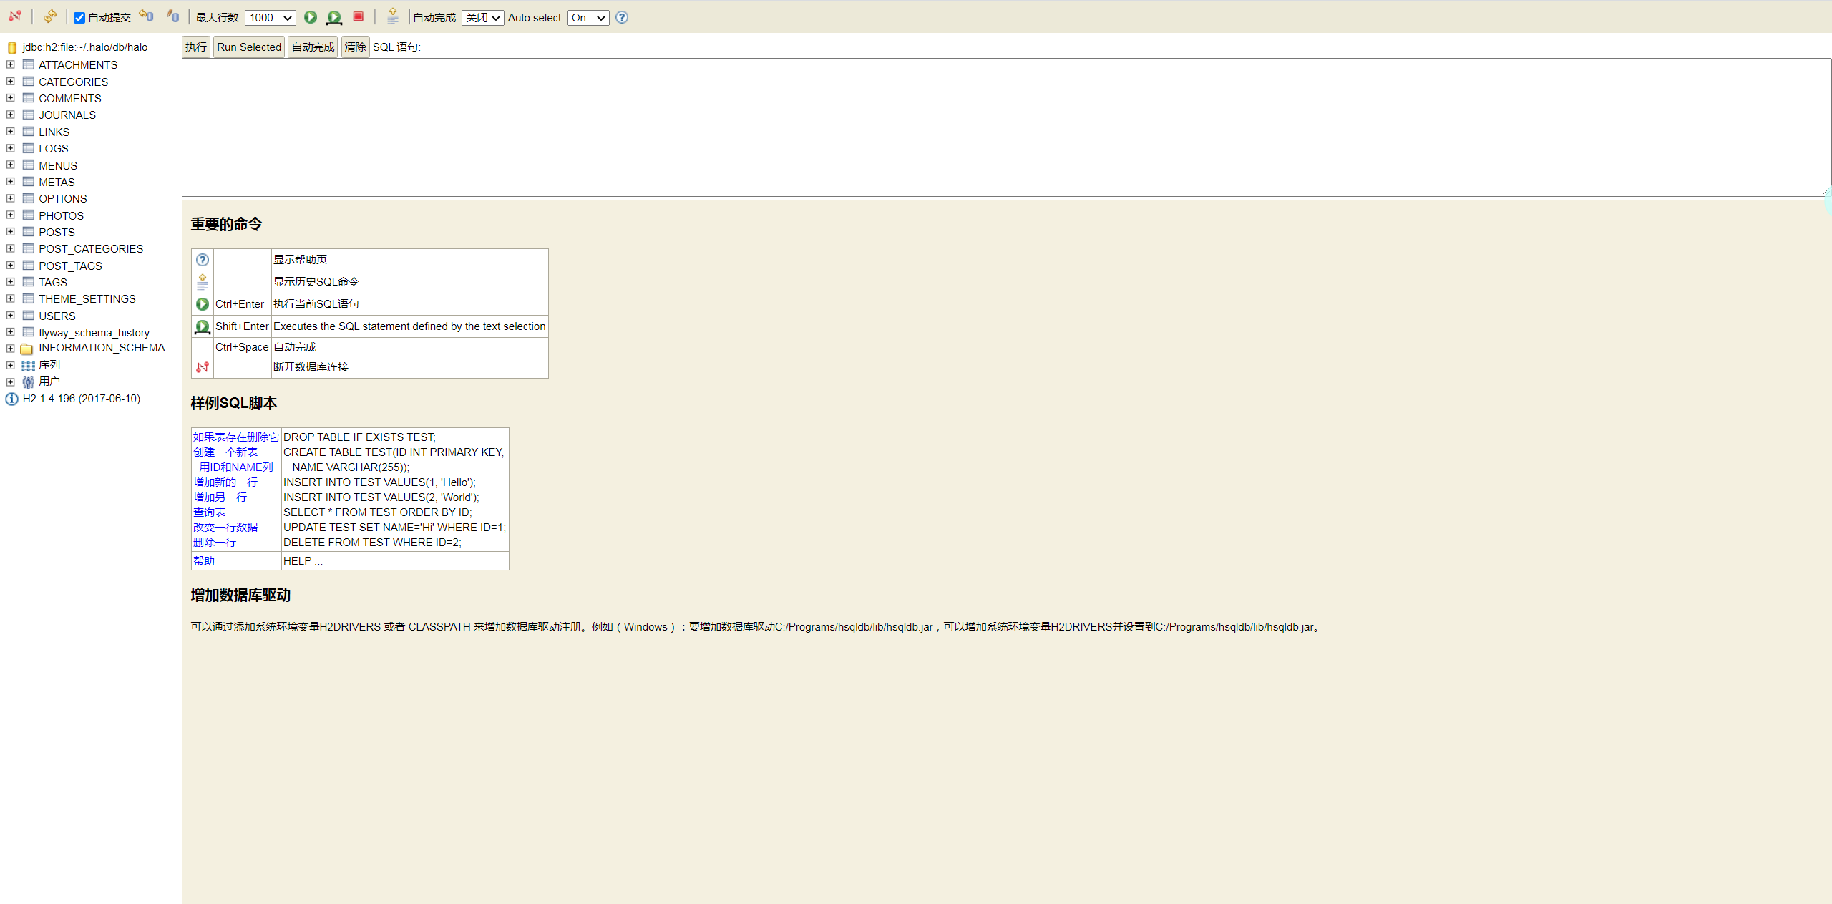Image resolution: width=1832 pixels, height=904 pixels.
Task: Toggle the 自动提交 auto-commit checkbox
Action: coord(79,18)
